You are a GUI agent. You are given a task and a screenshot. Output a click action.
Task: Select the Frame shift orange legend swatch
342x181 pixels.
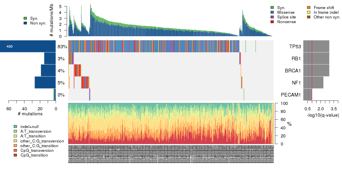(309, 7)
